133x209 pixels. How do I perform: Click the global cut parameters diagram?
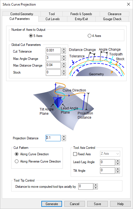tap(97, 62)
